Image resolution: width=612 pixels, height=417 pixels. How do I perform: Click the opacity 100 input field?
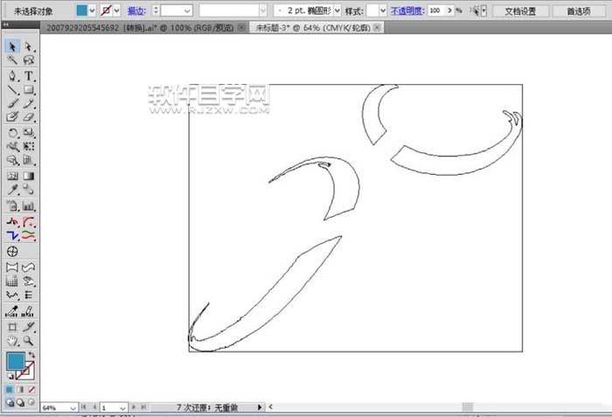pos(436,11)
